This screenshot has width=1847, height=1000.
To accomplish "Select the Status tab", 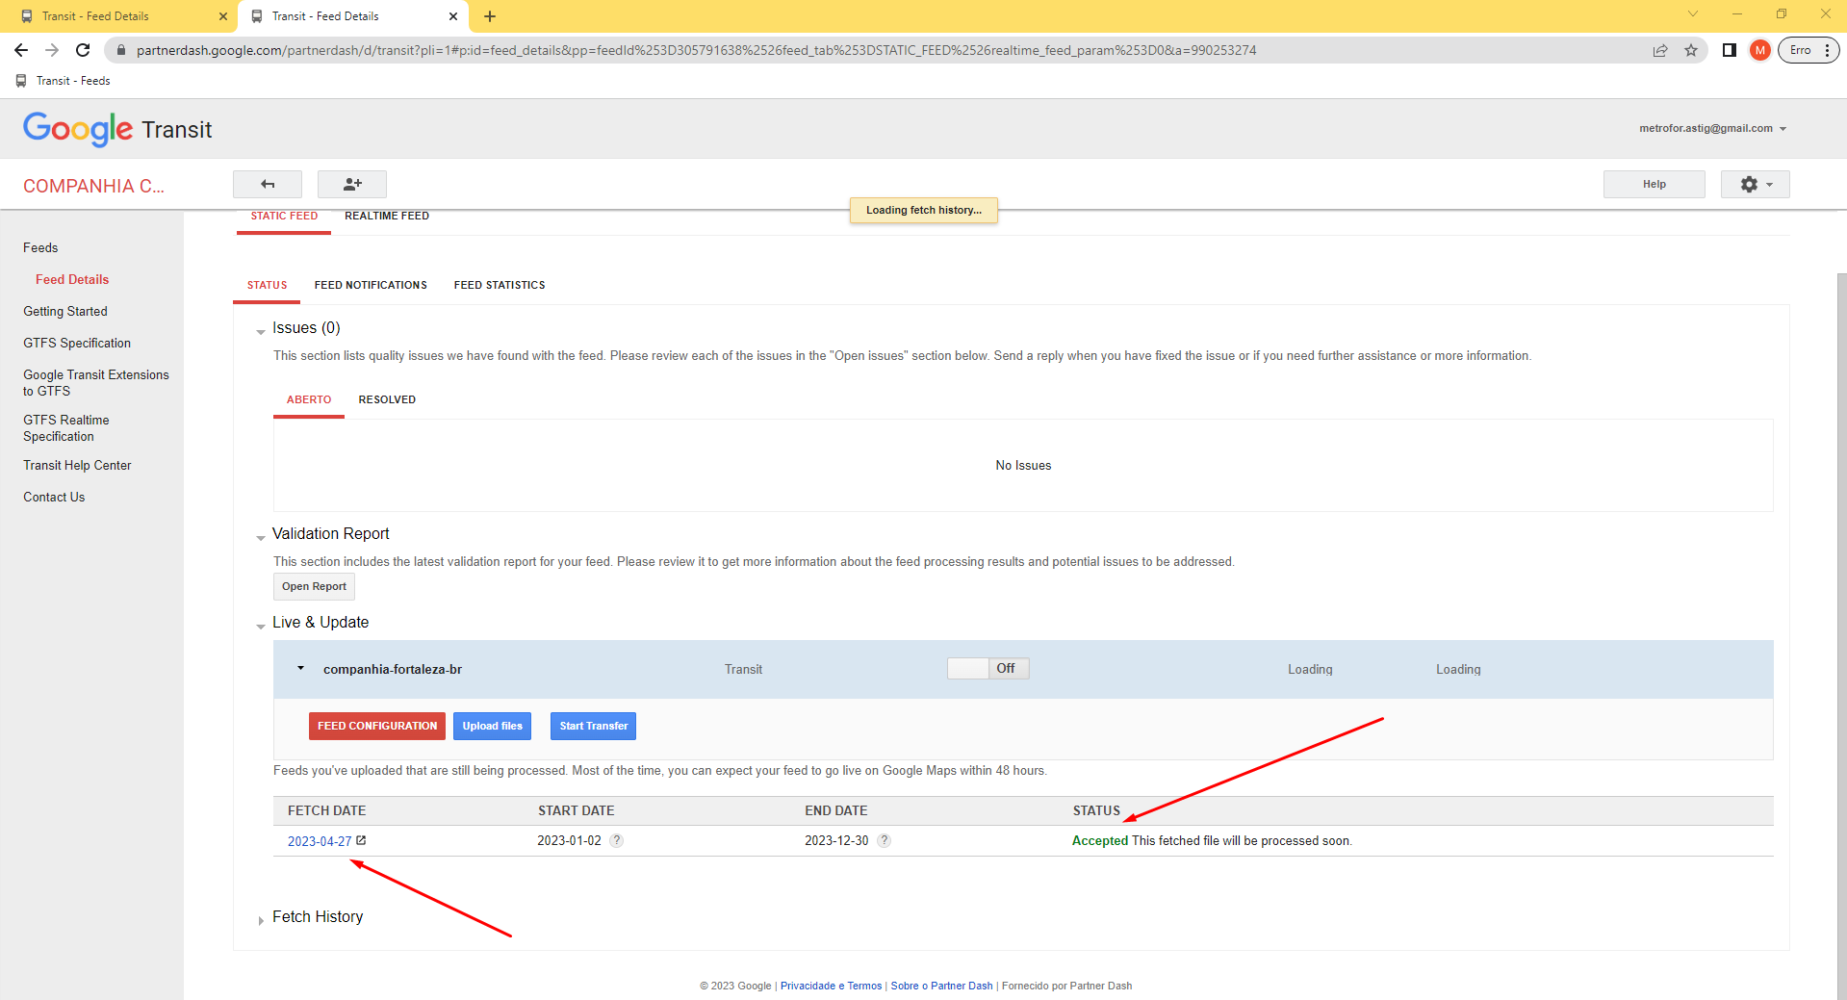I will pyautogui.click(x=267, y=285).
